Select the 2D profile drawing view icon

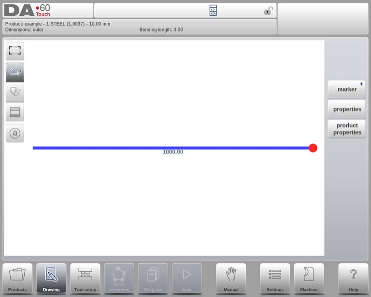[14, 72]
